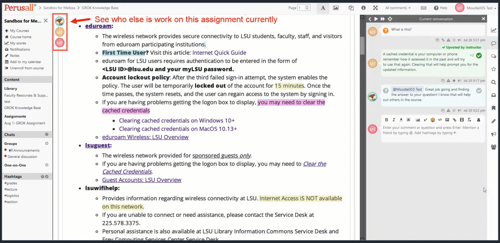Click the text view 'A' toolbar icon
This screenshot has height=243, width=500.
pyautogui.click(x=323, y=8)
